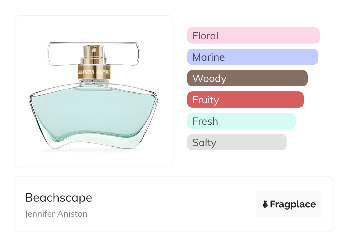Select the blue Marine accord bar
The height and width of the screenshot is (246, 347).
click(x=252, y=57)
